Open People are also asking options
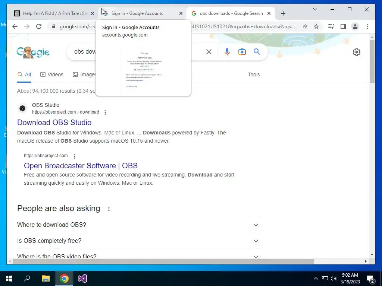 [109, 209]
